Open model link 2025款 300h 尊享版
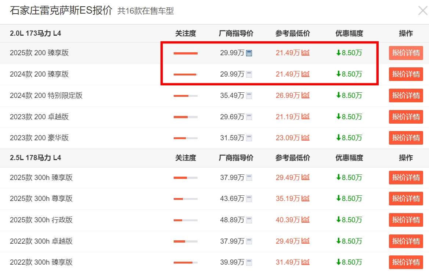Screen dimensions: 429x272 [41, 199]
